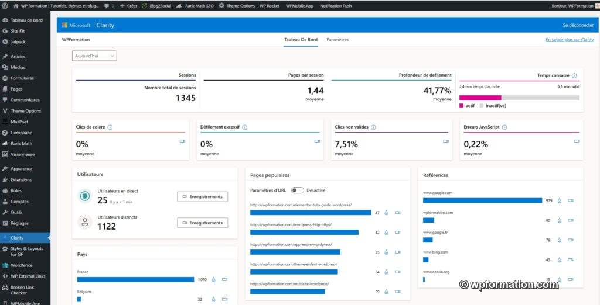The width and height of the screenshot is (600, 305).
Task: Open Tableau de bord in sidebar
Action: 25,20
